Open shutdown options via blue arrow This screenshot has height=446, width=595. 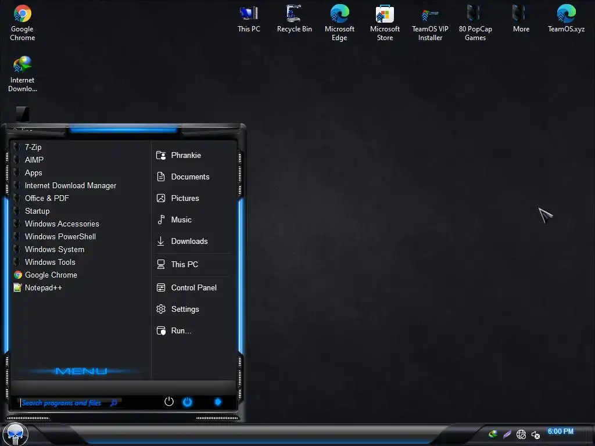pyautogui.click(x=218, y=402)
